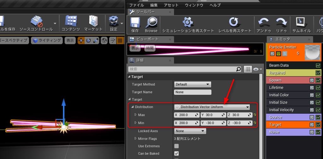Image resolution: width=323 pixels, height=159 pixels.
Task: Disable the Target module checkbox
Action: tap(312, 125)
